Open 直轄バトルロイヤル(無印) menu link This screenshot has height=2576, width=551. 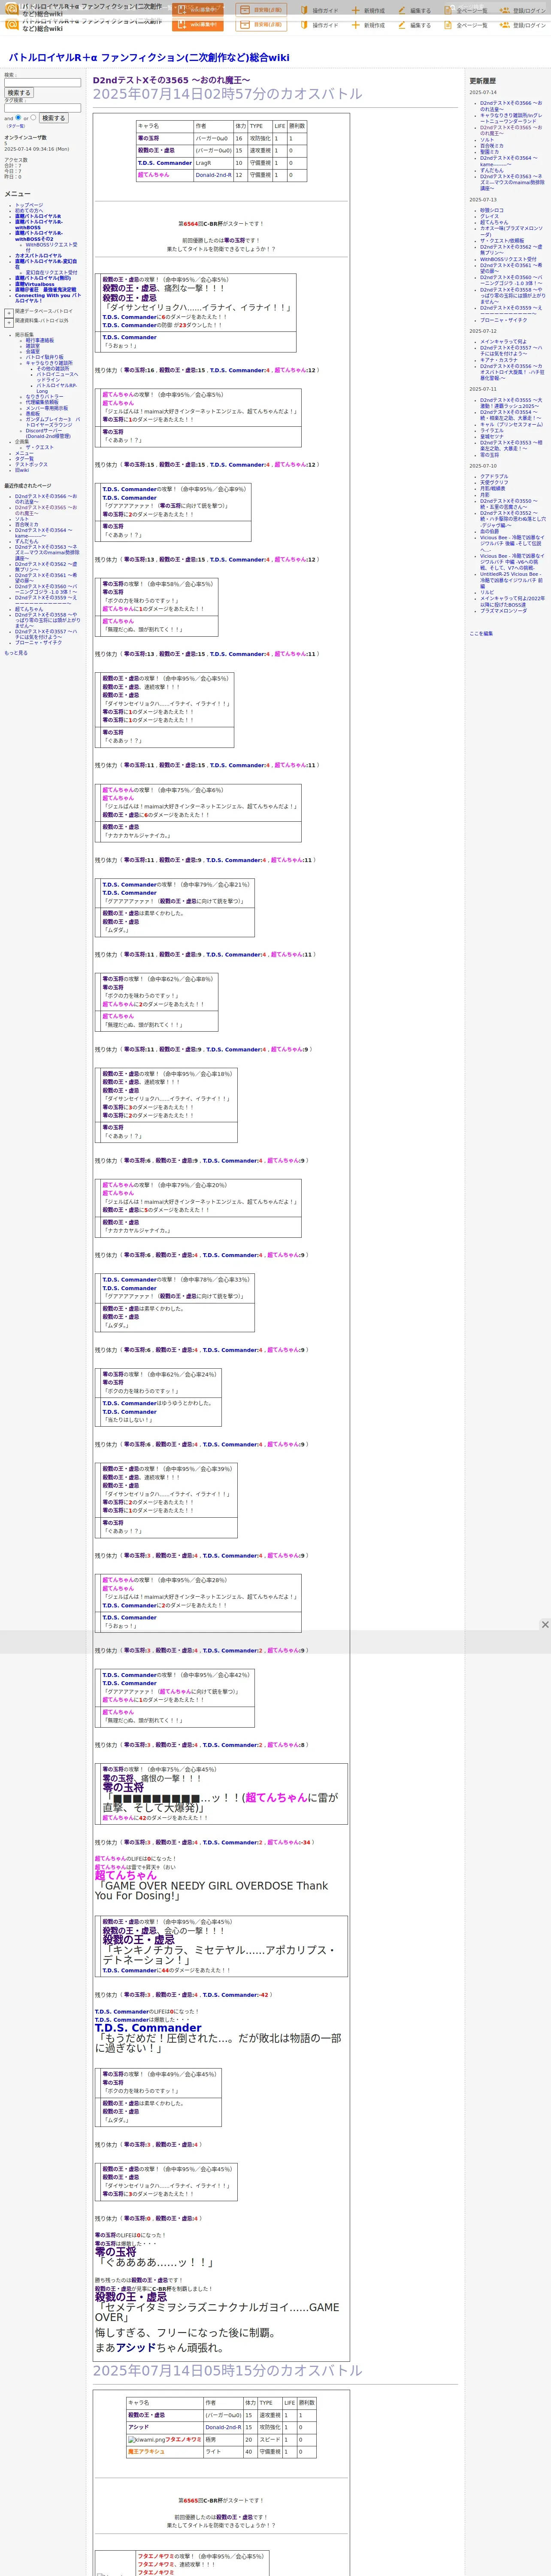point(43,278)
